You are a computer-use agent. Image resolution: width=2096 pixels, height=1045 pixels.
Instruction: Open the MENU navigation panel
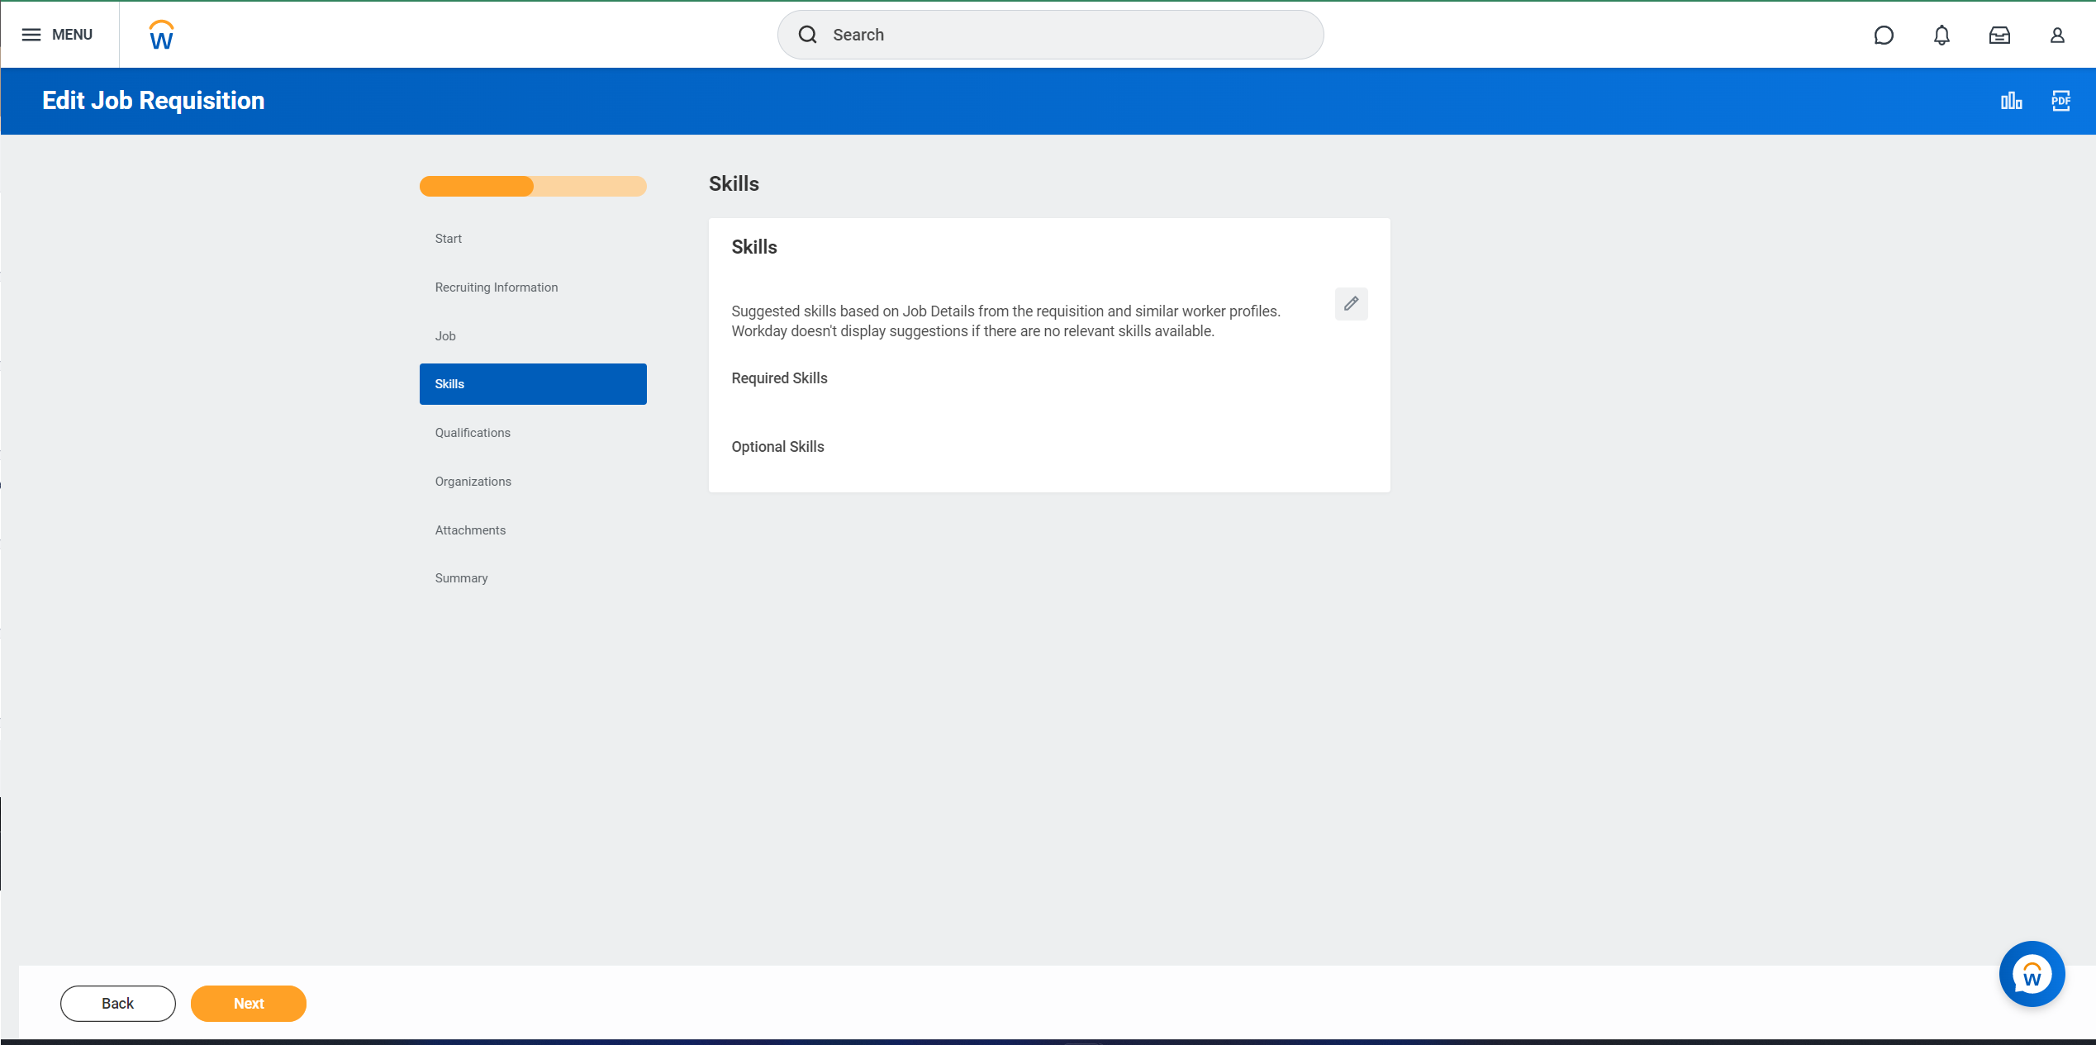tap(59, 34)
